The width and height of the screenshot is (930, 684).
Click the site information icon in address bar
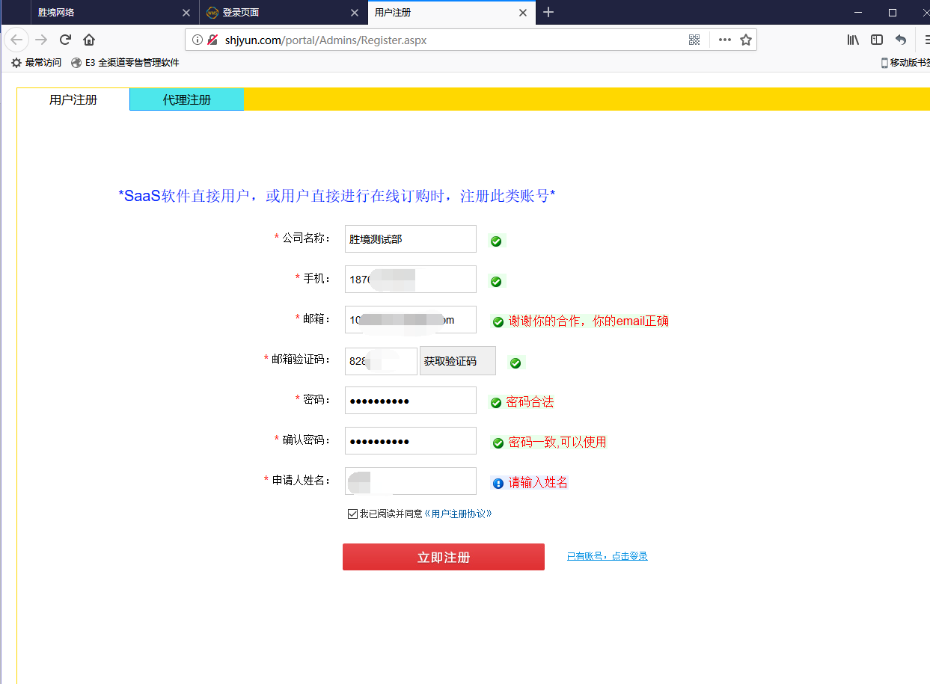[x=198, y=40]
